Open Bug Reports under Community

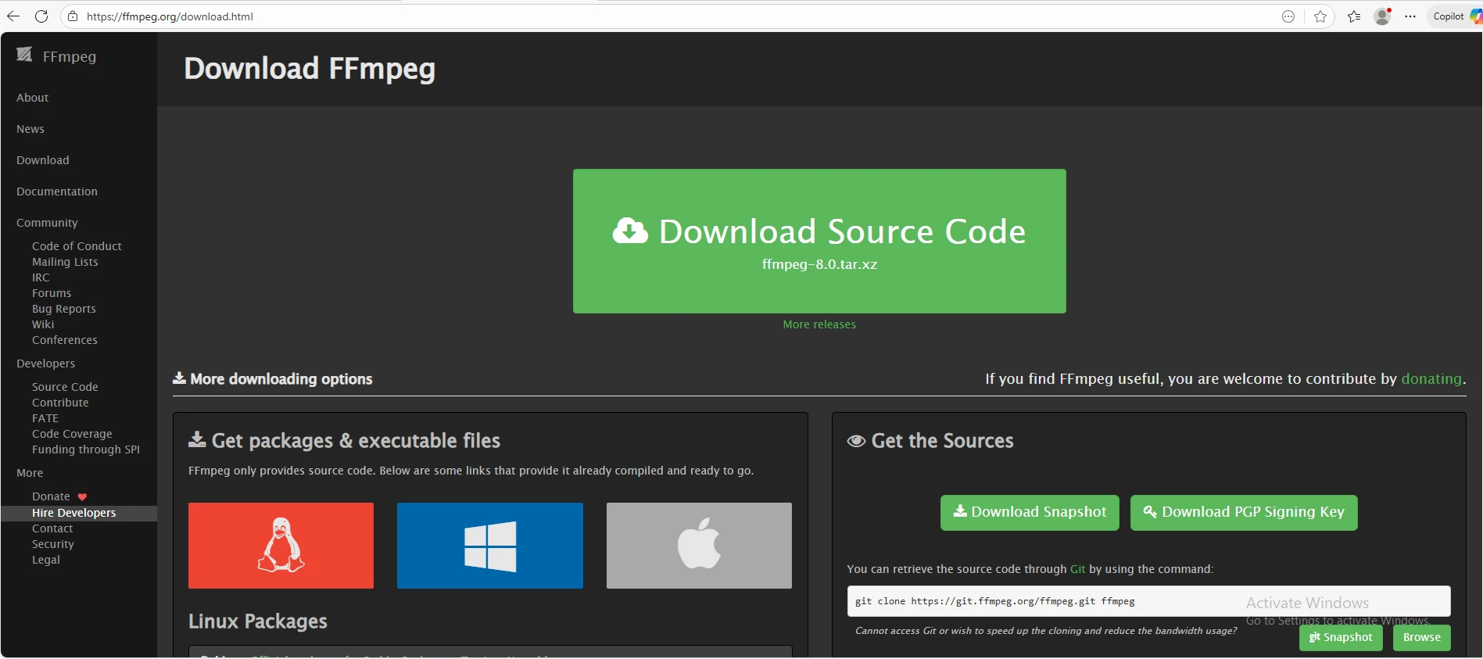click(63, 309)
